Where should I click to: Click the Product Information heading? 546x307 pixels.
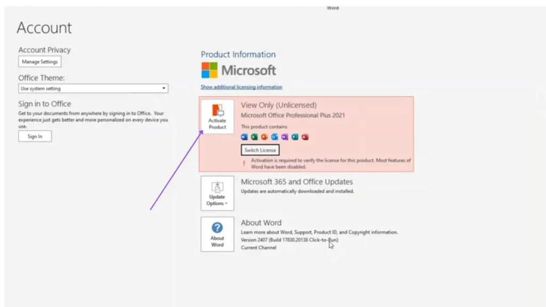coord(238,54)
